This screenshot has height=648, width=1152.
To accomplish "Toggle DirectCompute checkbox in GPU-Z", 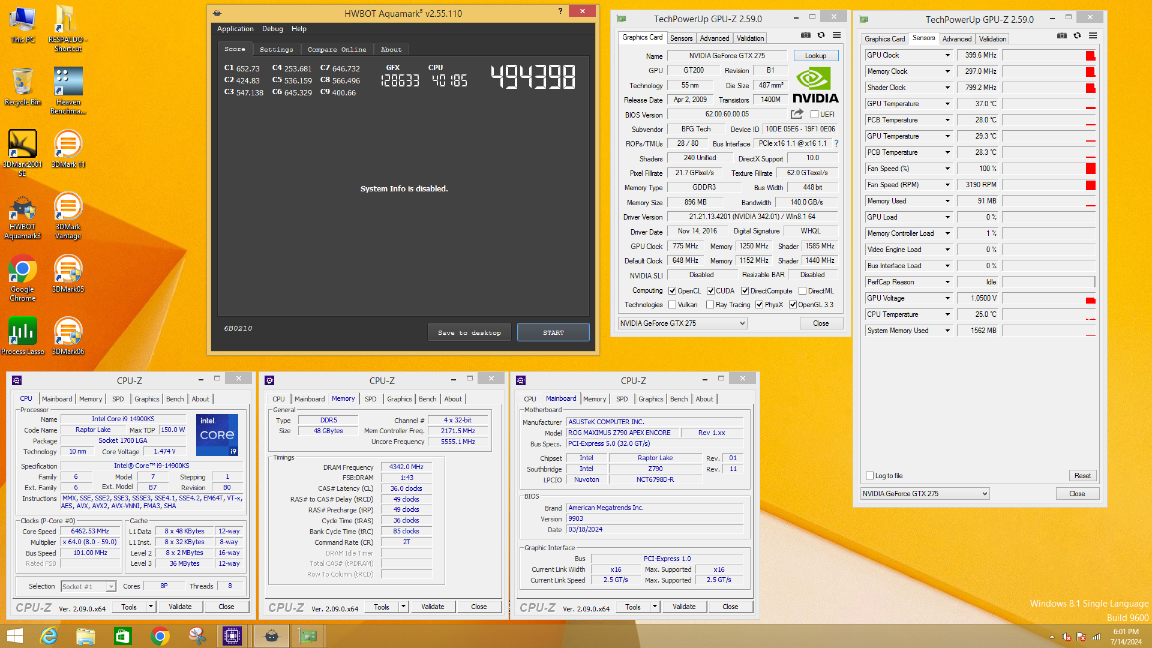I will (x=745, y=291).
